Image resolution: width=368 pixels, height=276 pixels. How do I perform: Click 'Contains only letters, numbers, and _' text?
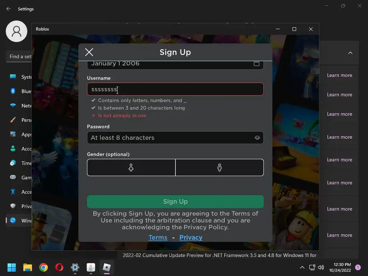pyautogui.click(x=142, y=101)
